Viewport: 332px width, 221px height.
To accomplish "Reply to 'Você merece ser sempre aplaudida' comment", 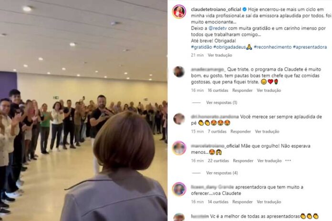I will [x=240, y=131].
